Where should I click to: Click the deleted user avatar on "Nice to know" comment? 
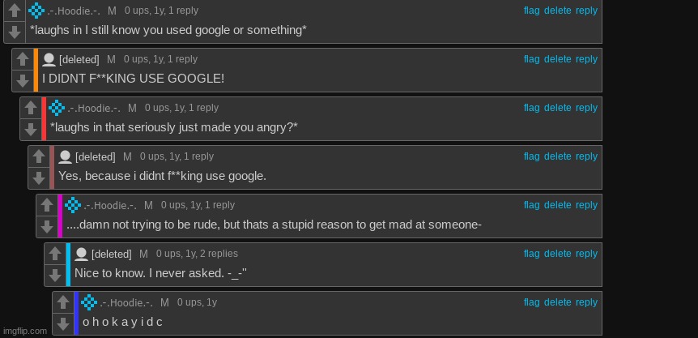pos(81,254)
